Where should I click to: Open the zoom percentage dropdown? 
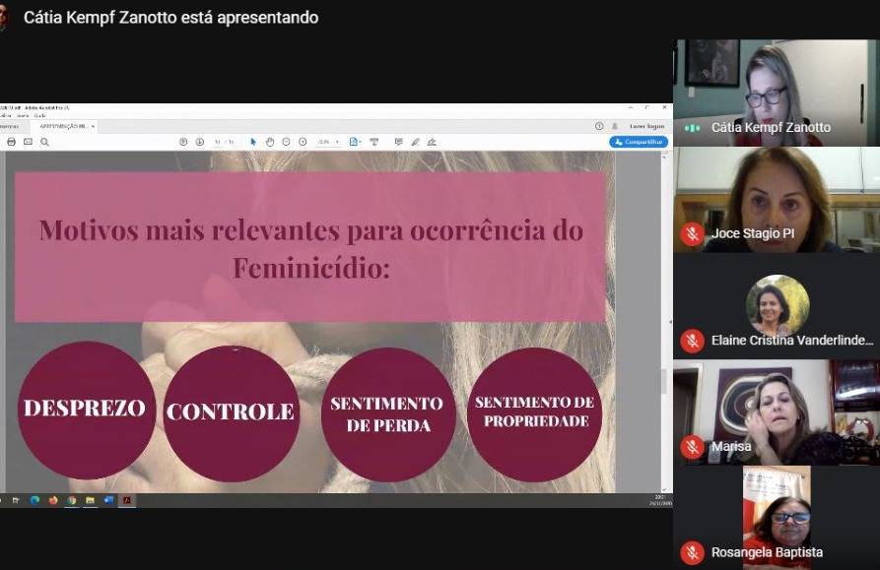coord(328,142)
